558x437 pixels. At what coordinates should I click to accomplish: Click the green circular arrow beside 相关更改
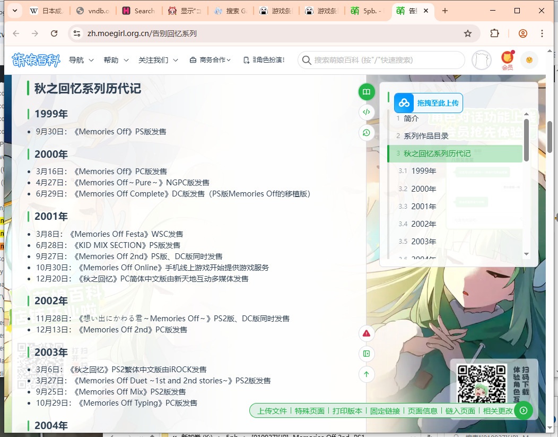point(523,410)
